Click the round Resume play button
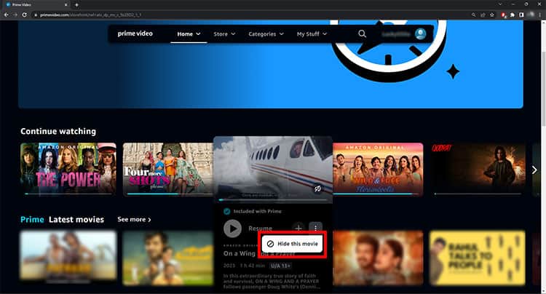This screenshot has width=546, height=294. (x=232, y=229)
